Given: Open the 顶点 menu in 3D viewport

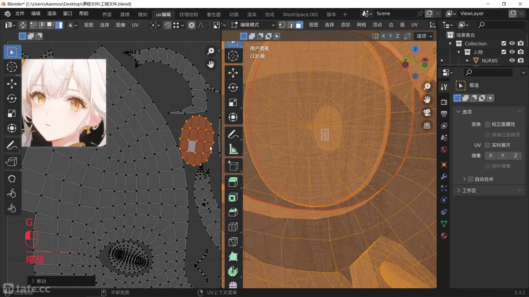Looking at the screenshot, I should [x=377, y=25].
